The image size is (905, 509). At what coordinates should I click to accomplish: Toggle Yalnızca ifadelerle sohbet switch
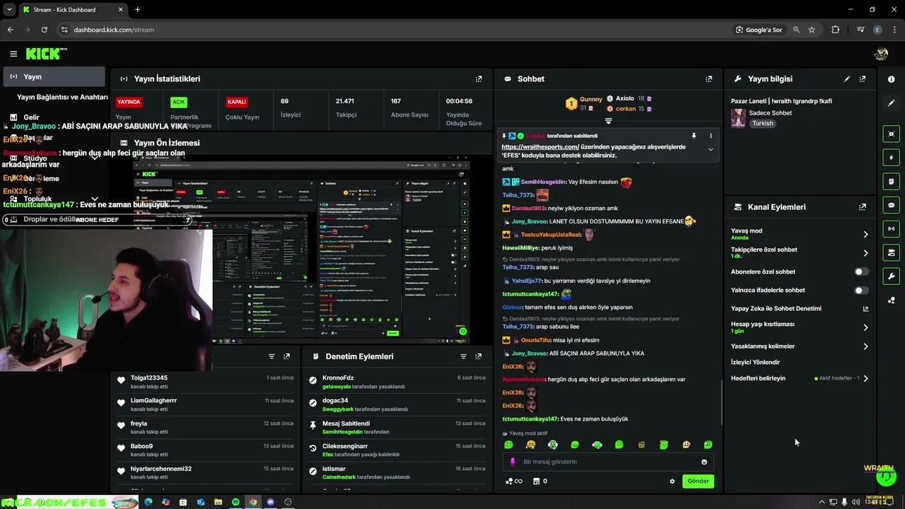pos(860,290)
